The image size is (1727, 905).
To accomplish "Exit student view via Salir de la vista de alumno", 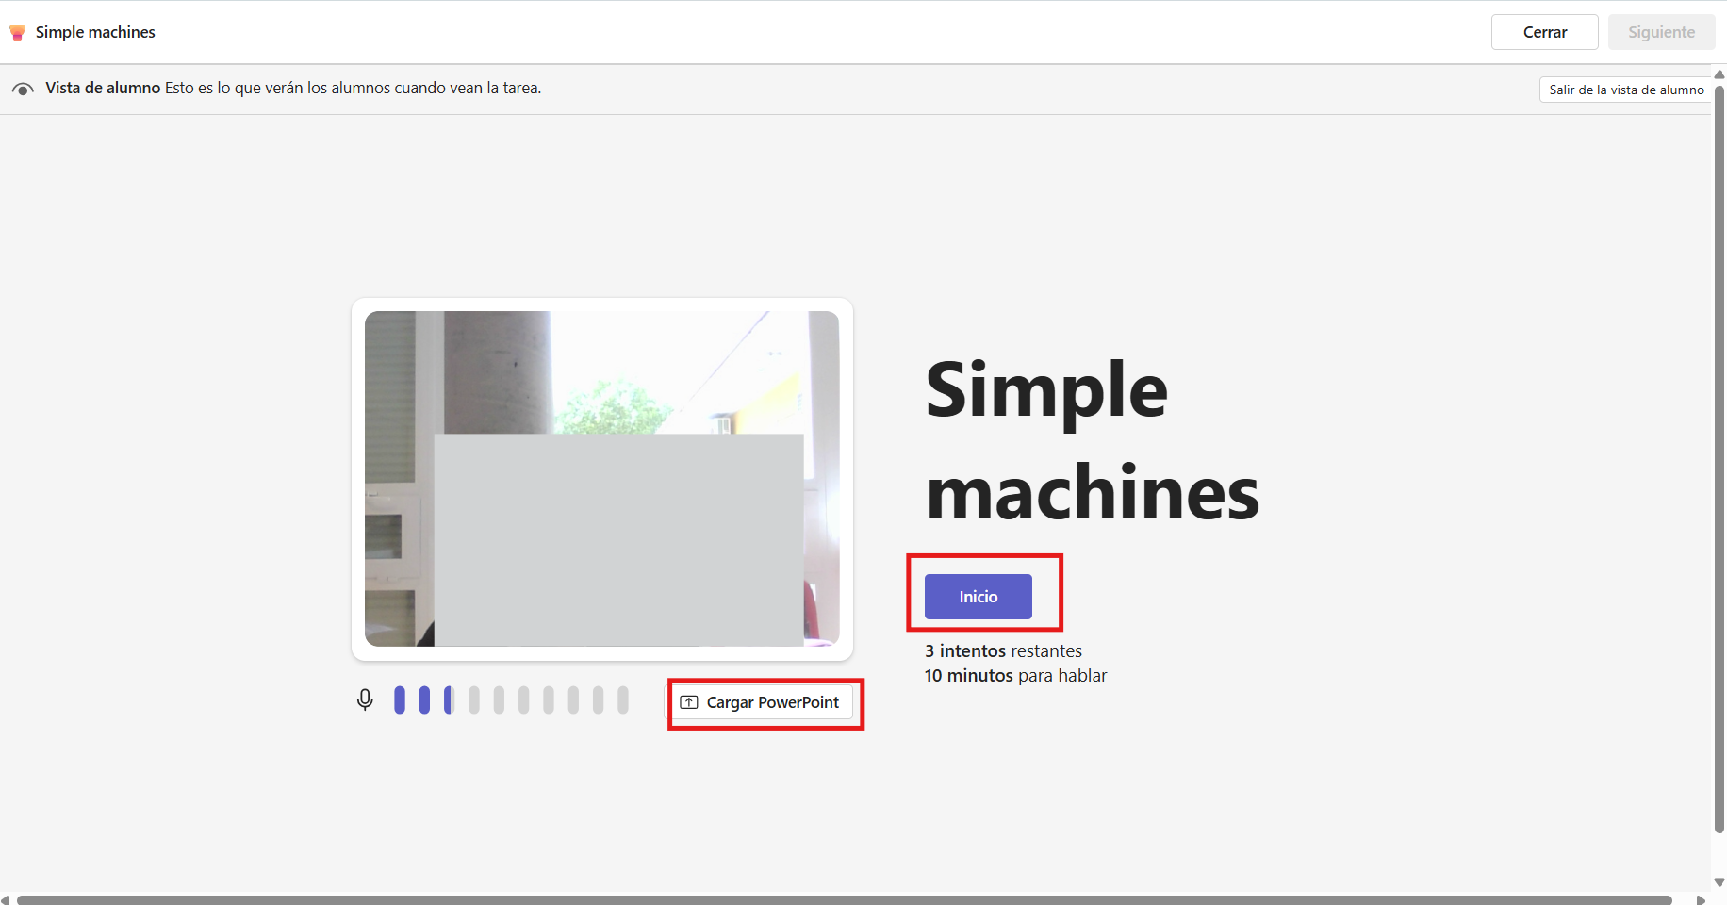I will click(1626, 90).
